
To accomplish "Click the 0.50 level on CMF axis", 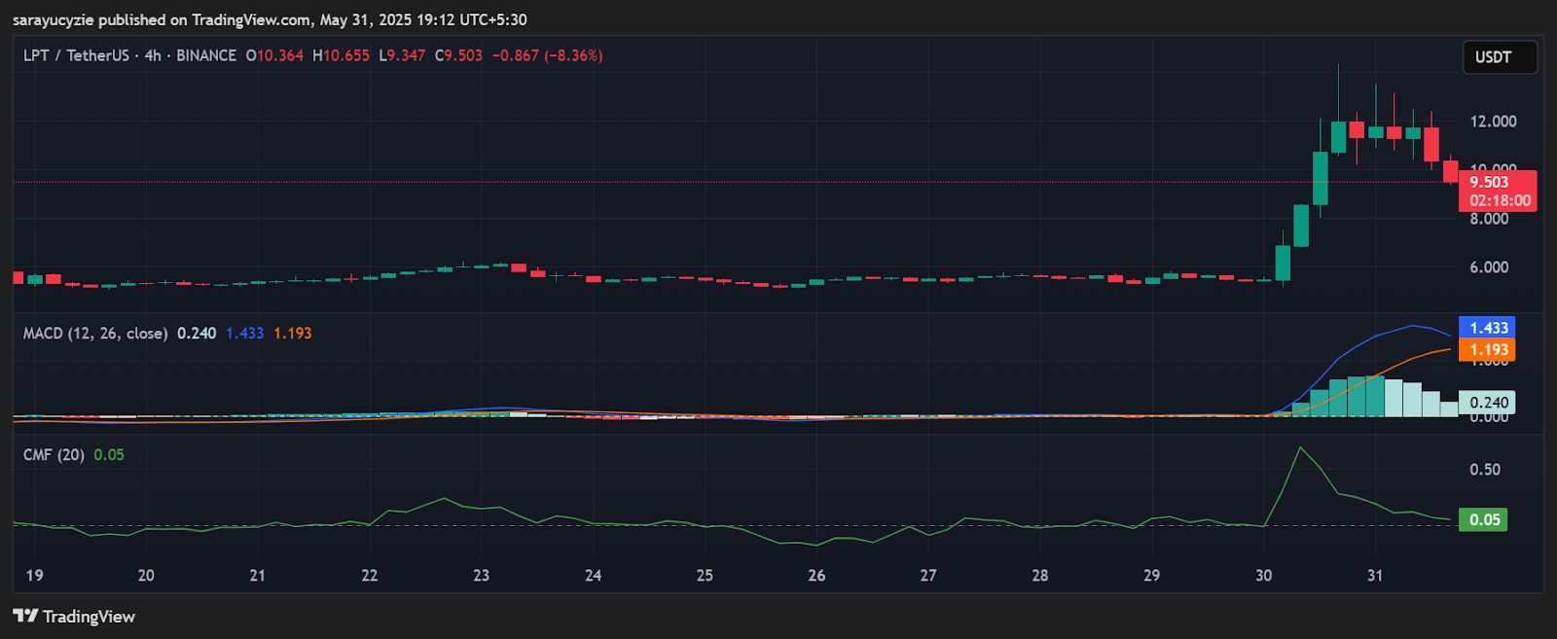I will tap(1484, 470).
